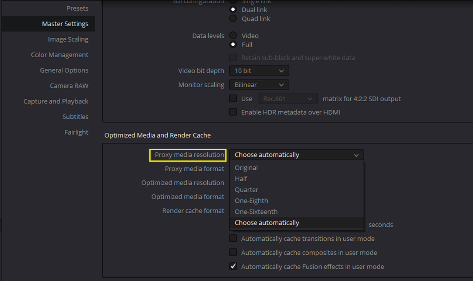Click the Optimized media resolution label
The height and width of the screenshot is (281, 473).
coord(183,183)
